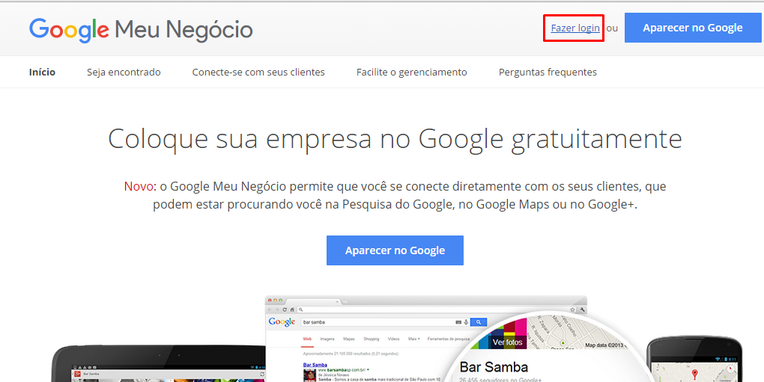Click the red word Novo
Image resolution: width=764 pixels, height=382 pixels.
pos(139,186)
